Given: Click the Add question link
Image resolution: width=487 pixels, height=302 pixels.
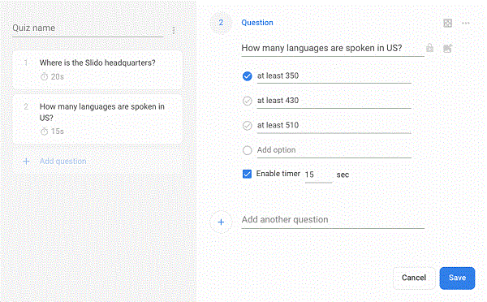Looking at the screenshot, I should click(63, 162).
